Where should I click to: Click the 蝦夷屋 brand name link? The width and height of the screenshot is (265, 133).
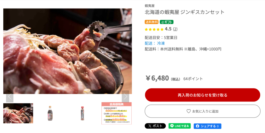tap(150, 6)
